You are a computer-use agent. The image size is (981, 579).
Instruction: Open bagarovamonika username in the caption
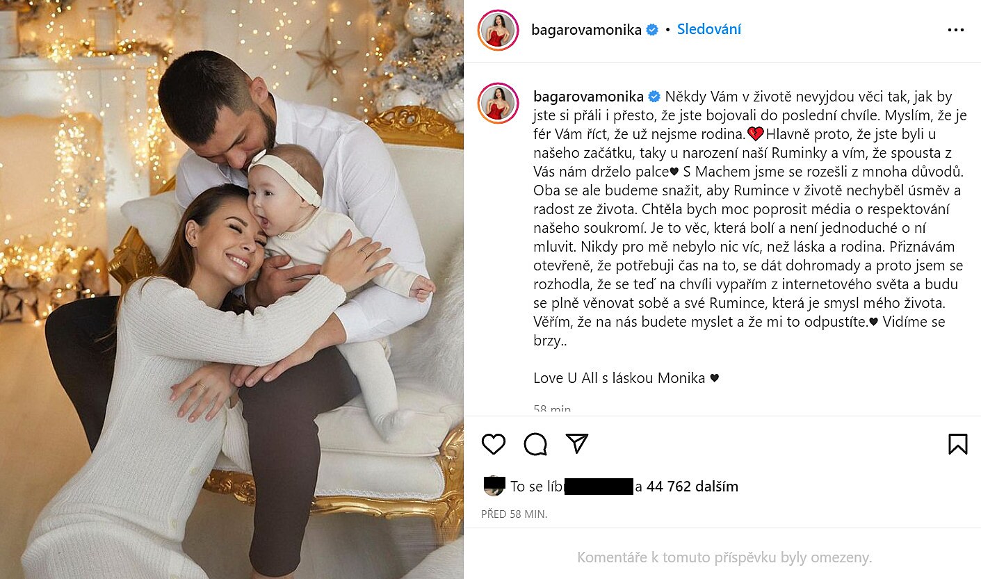589,96
